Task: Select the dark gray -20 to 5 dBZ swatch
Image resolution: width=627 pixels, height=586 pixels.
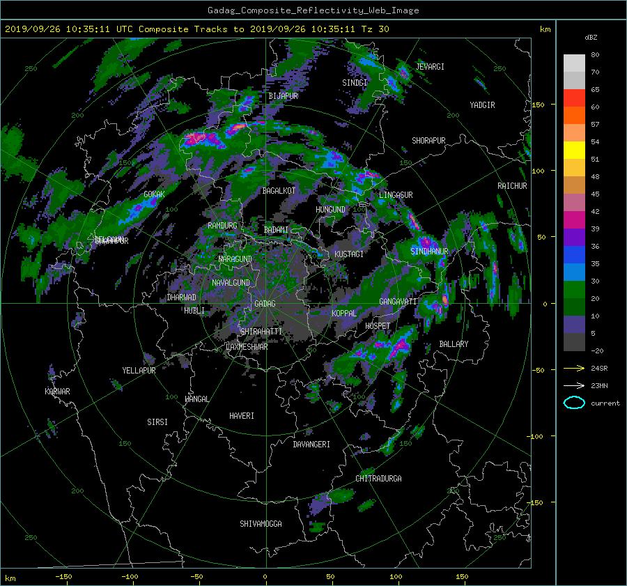Action: (574, 341)
